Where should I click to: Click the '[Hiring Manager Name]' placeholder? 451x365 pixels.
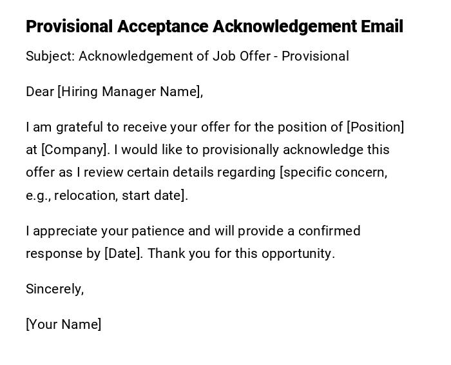(130, 92)
